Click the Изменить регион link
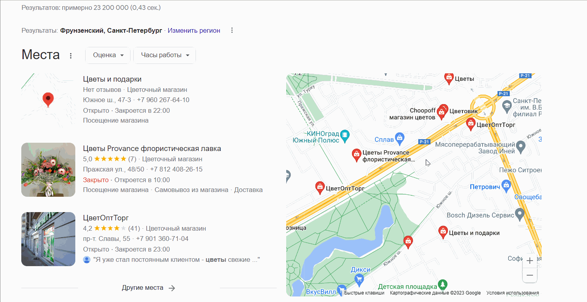The width and height of the screenshot is (587, 302). tap(194, 30)
